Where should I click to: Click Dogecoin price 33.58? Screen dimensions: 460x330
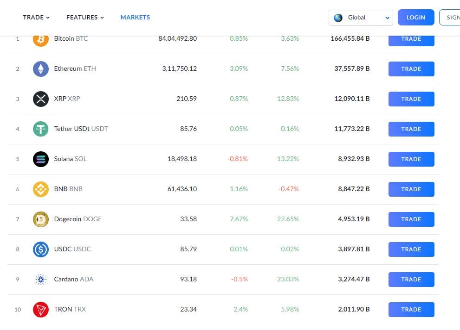coord(188,219)
